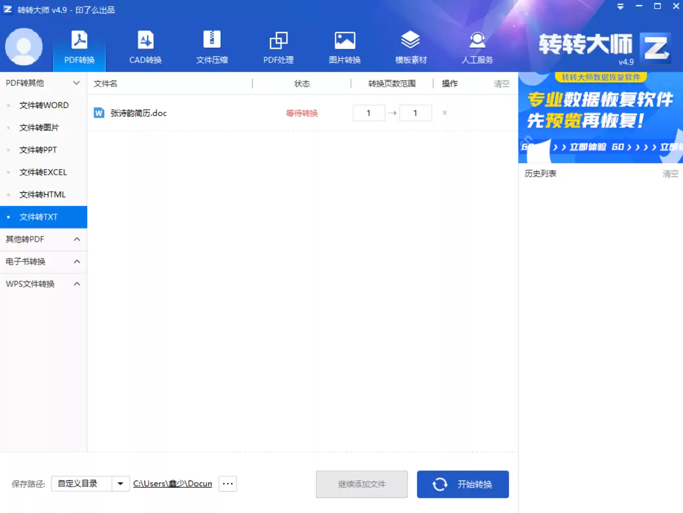Switch to the CAD转换 tool
Image resolution: width=683 pixels, height=513 pixels.
(x=145, y=47)
